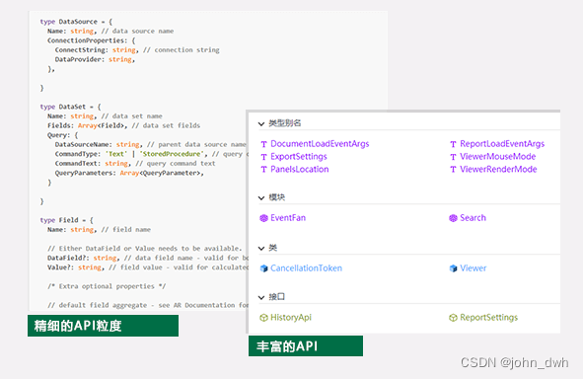Open the Search module link
Screen dimensions: 583x379
click(x=473, y=218)
